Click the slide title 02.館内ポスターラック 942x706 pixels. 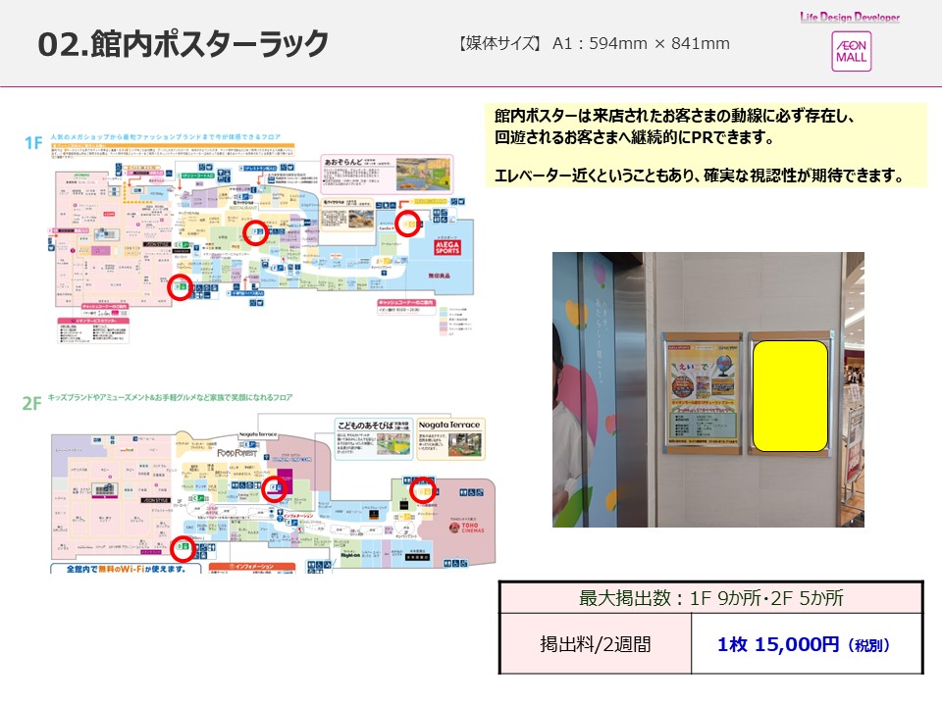[x=183, y=44]
